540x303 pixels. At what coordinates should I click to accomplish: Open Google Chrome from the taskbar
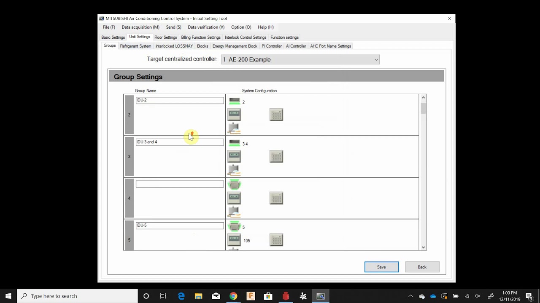[x=233, y=296]
